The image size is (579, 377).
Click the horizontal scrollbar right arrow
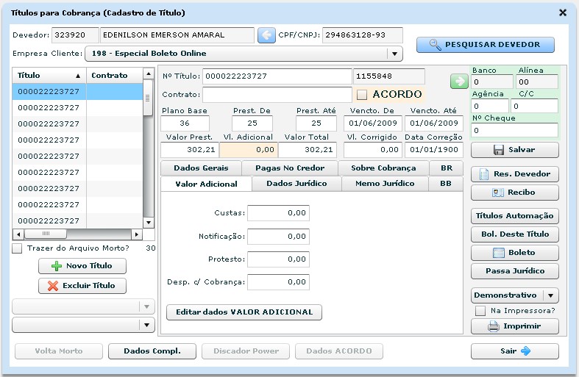pyautogui.click(x=137, y=234)
